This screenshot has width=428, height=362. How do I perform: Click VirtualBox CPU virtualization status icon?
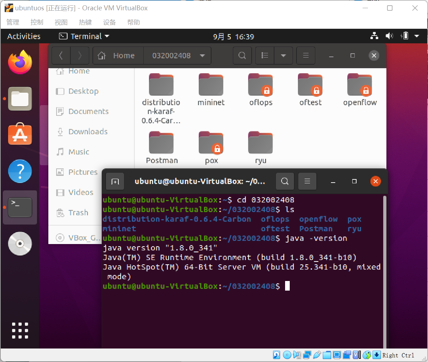click(x=357, y=355)
